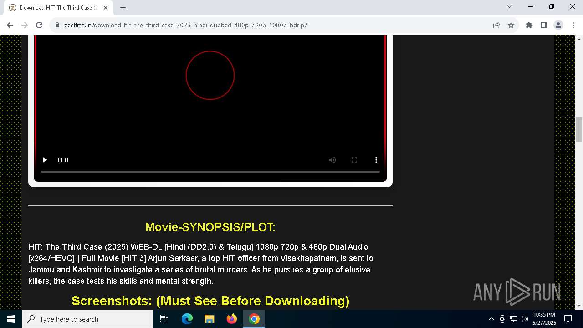Click the taskbar search box

tap(87, 319)
